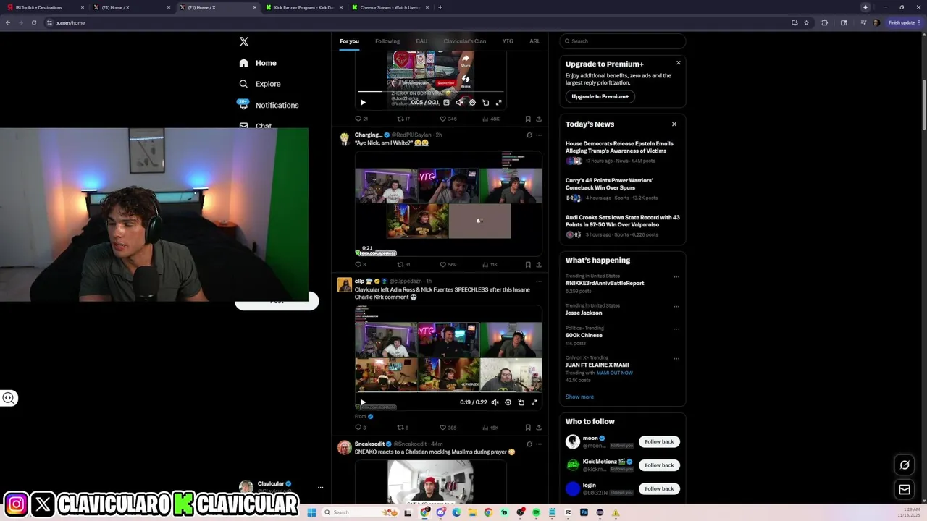Bookmark the clippedszn post
927x521 pixels.
pyautogui.click(x=528, y=428)
